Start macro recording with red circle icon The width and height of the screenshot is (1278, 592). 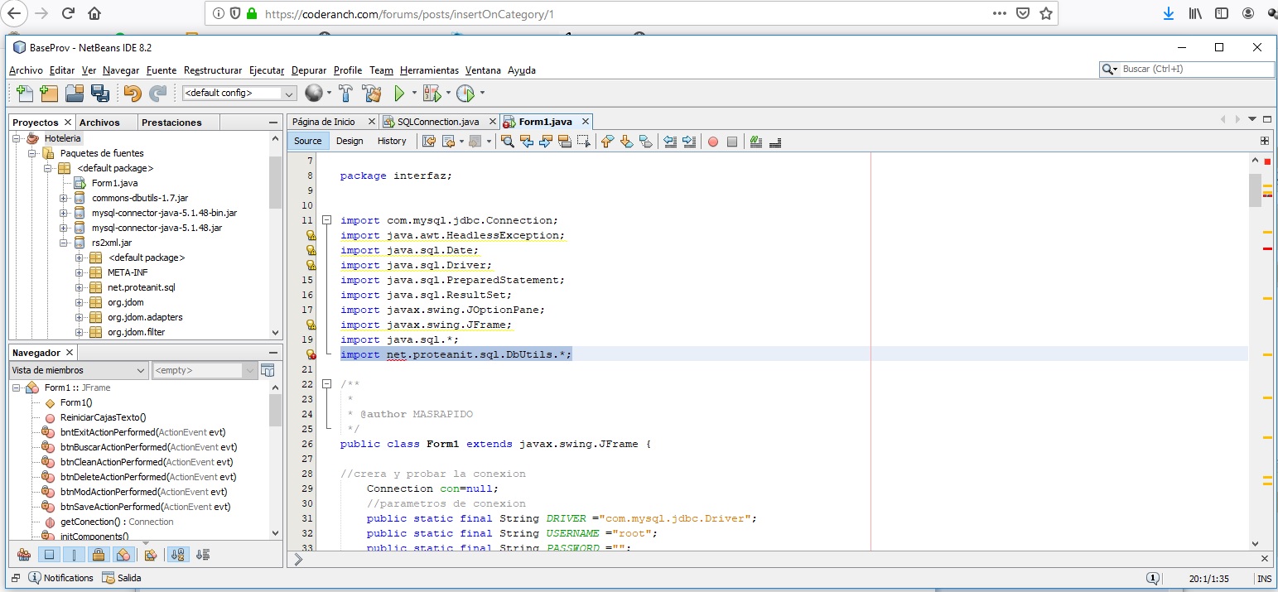(712, 142)
